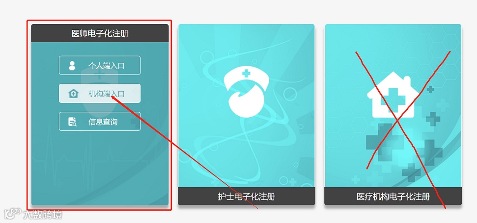Open the 机构端入口 institution entrance

point(99,94)
